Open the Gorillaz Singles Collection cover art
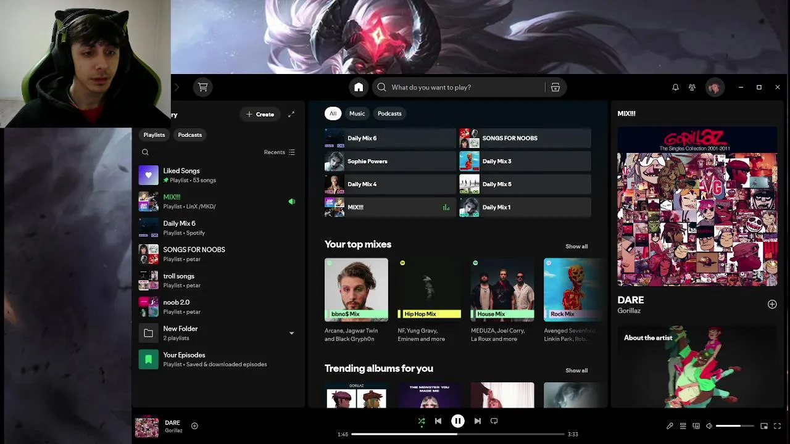The width and height of the screenshot is (790, 444). pos(697,207)
